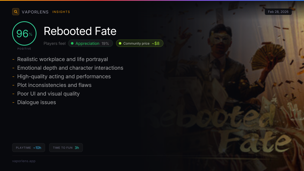Click the TIME TO FUN 3h badge
The height and width of the screenshot is (171, 304).
tap(66, 148)
